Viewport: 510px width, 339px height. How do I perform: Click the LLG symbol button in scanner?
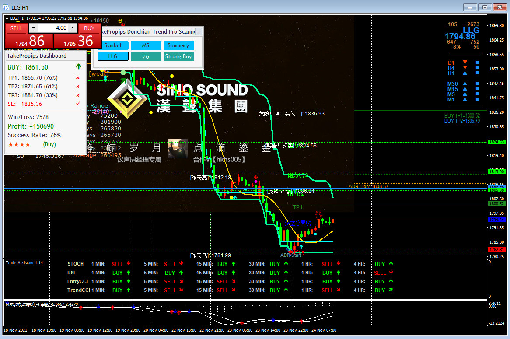point(113,56)
